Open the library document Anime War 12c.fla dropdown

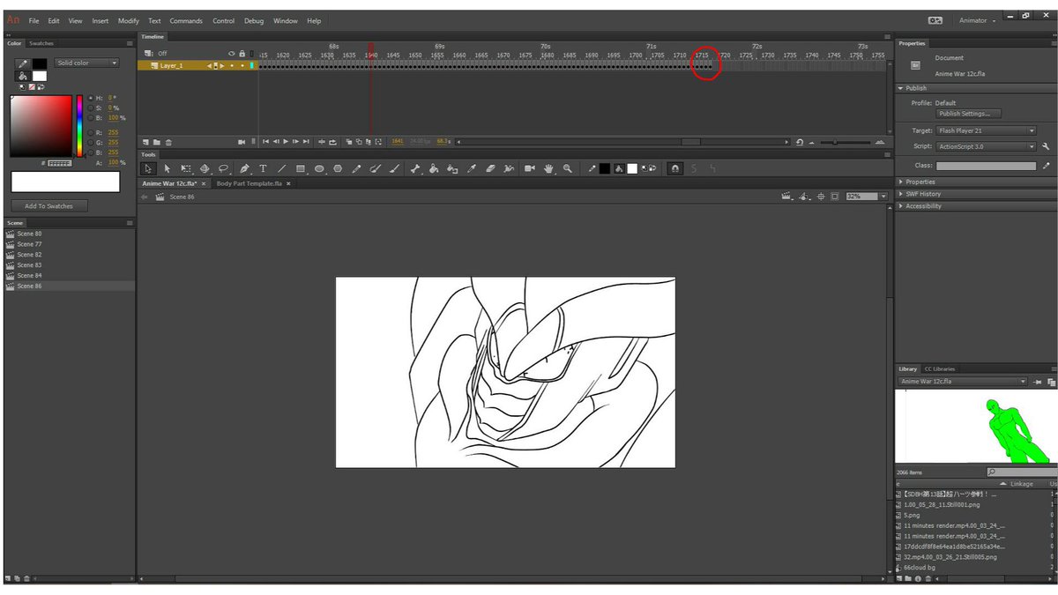point(963,382)
